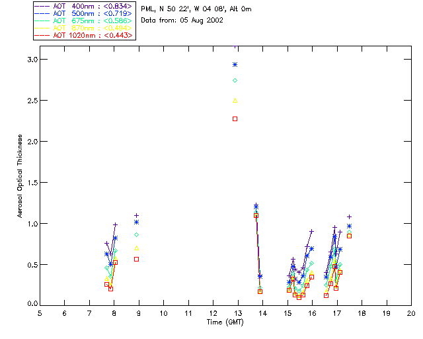The height and width of the screenshot is (339, 423).
Task: Click the 7 x-axis tick label
Action: tap(89, 313)
